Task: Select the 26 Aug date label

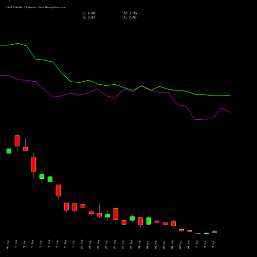Action: tap(115, 245)
